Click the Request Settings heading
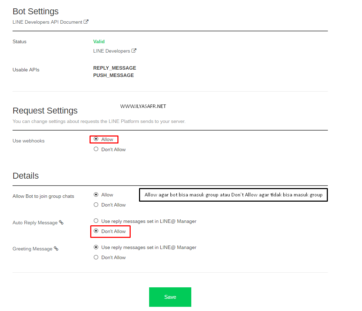 click(x=45, y=111)
